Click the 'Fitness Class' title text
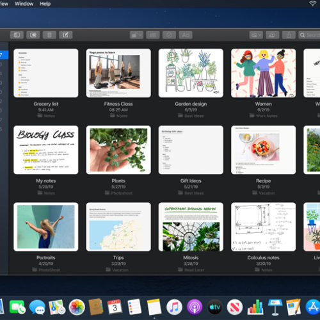This screenshot has height=320, width=320. pyautogui.click(x=118, y=104)
